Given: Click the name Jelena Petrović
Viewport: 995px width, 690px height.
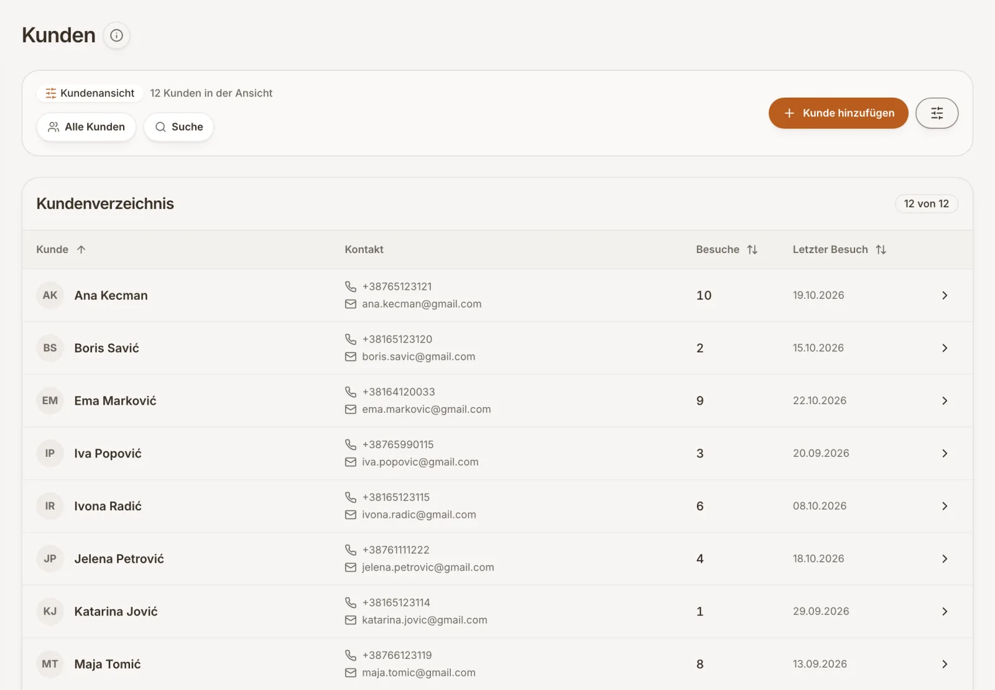Looking at the screenshot, I should pos(119,559).
